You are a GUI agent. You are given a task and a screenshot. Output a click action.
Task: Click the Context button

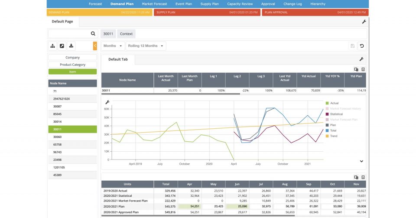[x=126, y=34]
